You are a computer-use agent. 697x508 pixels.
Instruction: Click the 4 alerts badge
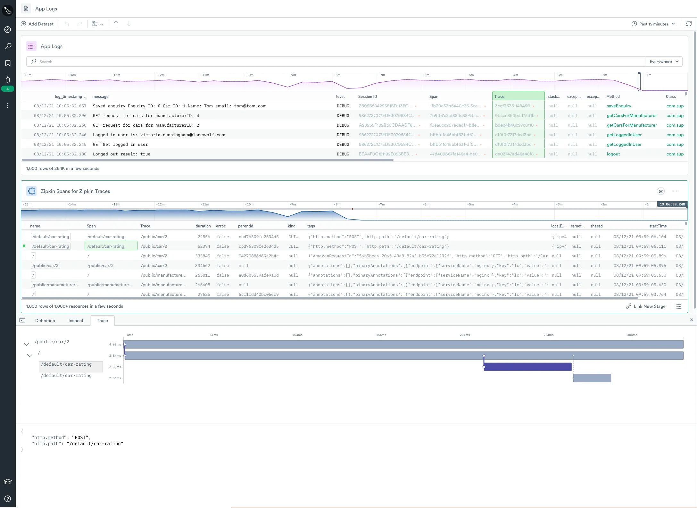pos(8,89)
